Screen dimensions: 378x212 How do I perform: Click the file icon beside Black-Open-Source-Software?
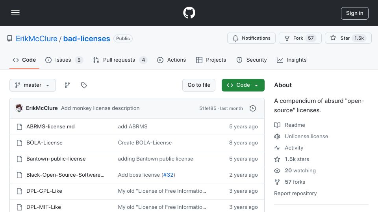20,175
